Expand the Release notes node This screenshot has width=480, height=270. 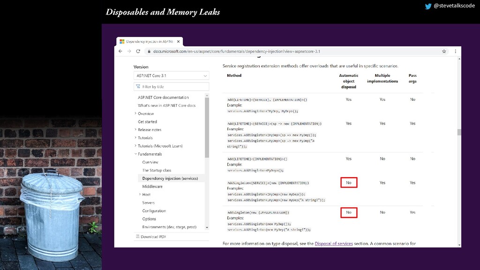click(135, 129)
